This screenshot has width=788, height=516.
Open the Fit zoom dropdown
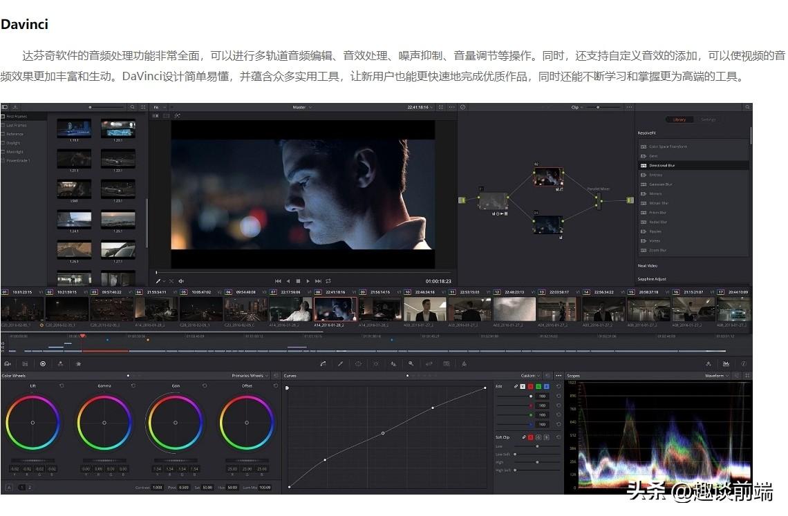tap(160, 107)
